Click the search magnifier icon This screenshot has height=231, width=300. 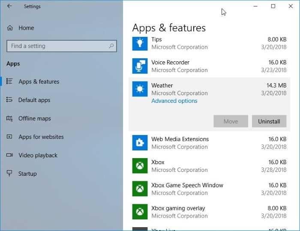tap(111, 46)
